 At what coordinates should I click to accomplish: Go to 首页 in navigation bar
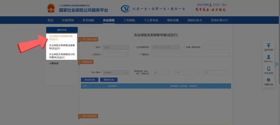(x=50, y=20)
